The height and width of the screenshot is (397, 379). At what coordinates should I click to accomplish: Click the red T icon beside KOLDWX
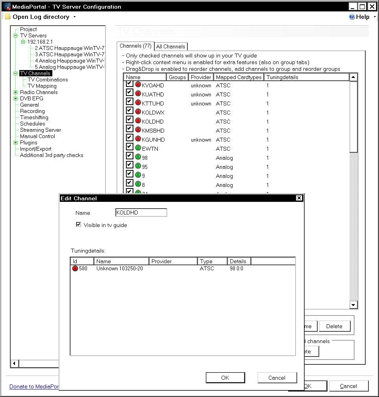pyautogui.click(x=138, y=112)
